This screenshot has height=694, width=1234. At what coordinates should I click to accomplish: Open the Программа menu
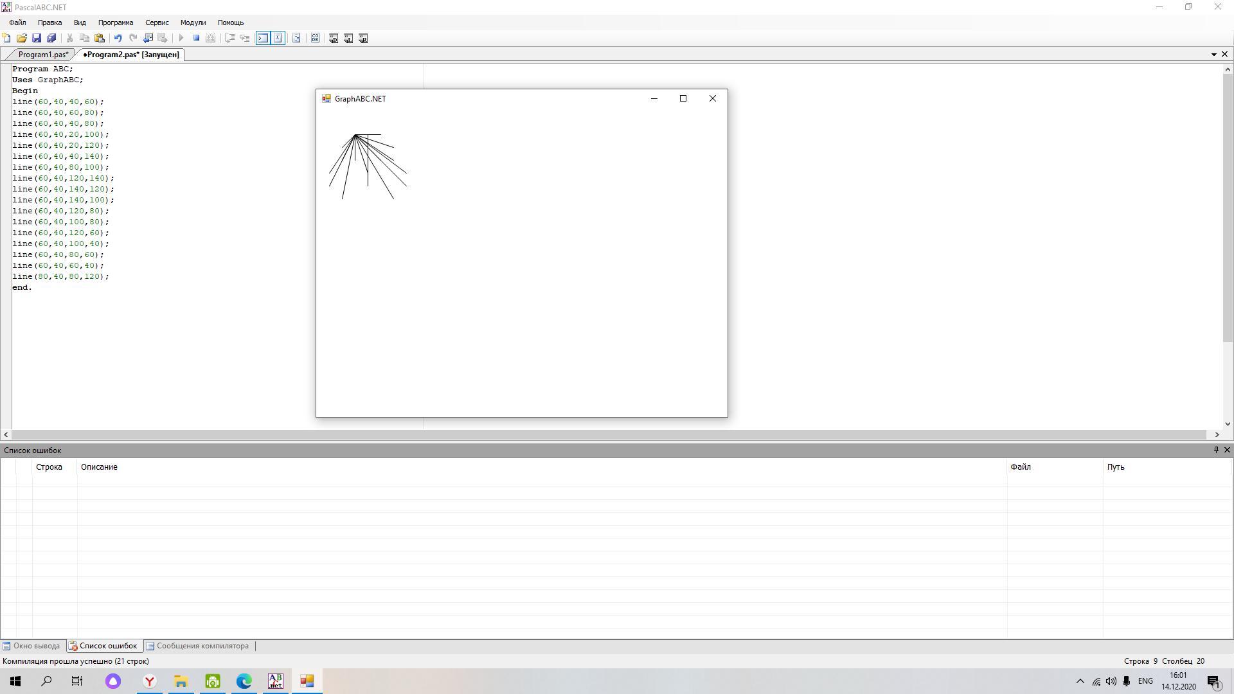(x=116, y=22)
